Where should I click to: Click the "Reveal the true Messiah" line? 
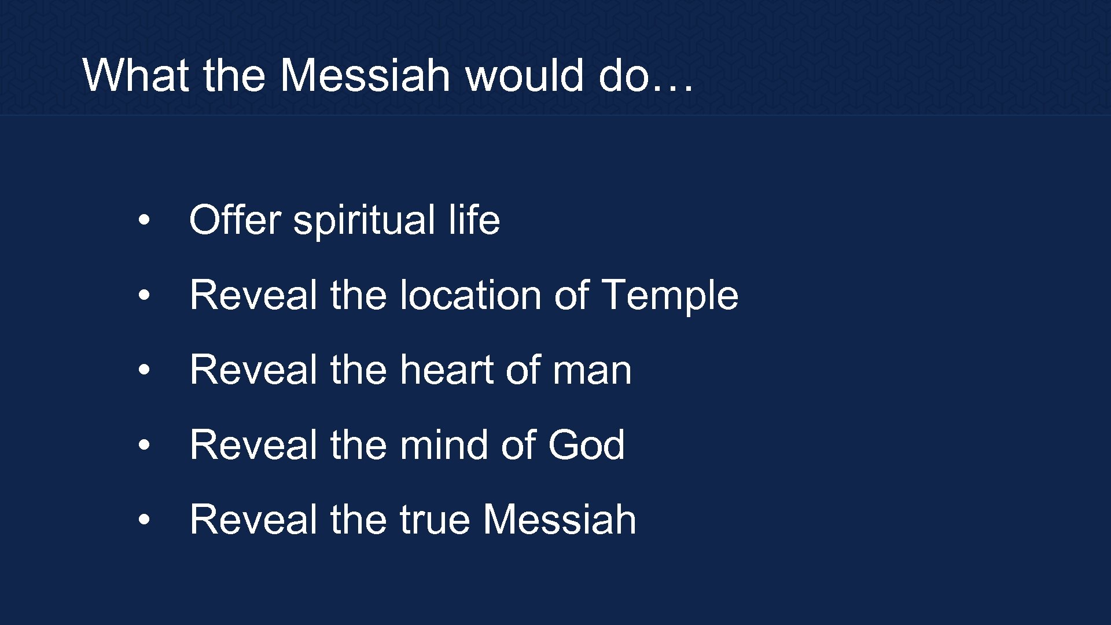click(413, 519)
